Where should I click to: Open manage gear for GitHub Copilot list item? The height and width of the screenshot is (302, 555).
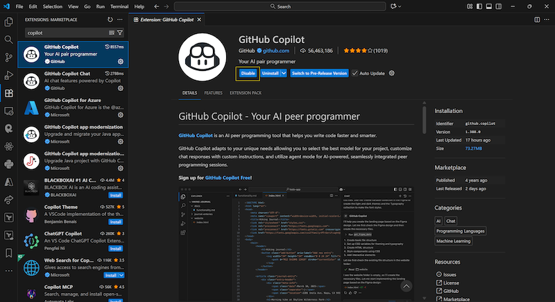coord(121,62)
